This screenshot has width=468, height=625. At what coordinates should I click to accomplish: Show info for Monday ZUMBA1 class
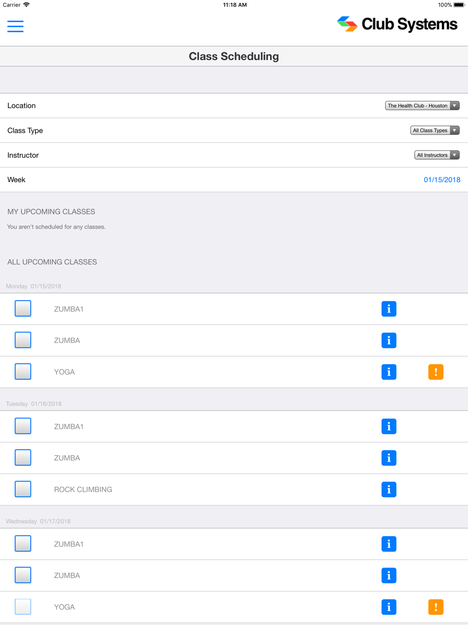(388, 309)
